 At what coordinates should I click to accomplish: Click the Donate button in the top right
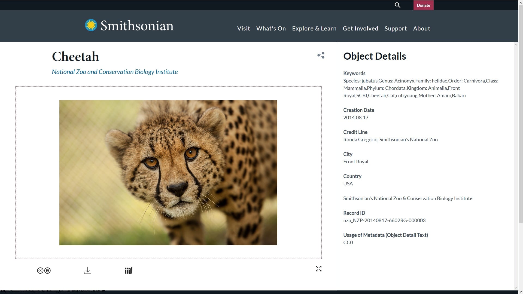[x=424, y=5]
